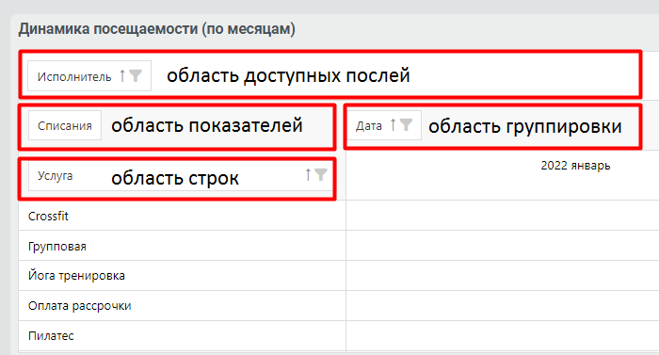Open the Дата field filter funnel
Screen dimensions: 659x355
(x=406, y=125)
